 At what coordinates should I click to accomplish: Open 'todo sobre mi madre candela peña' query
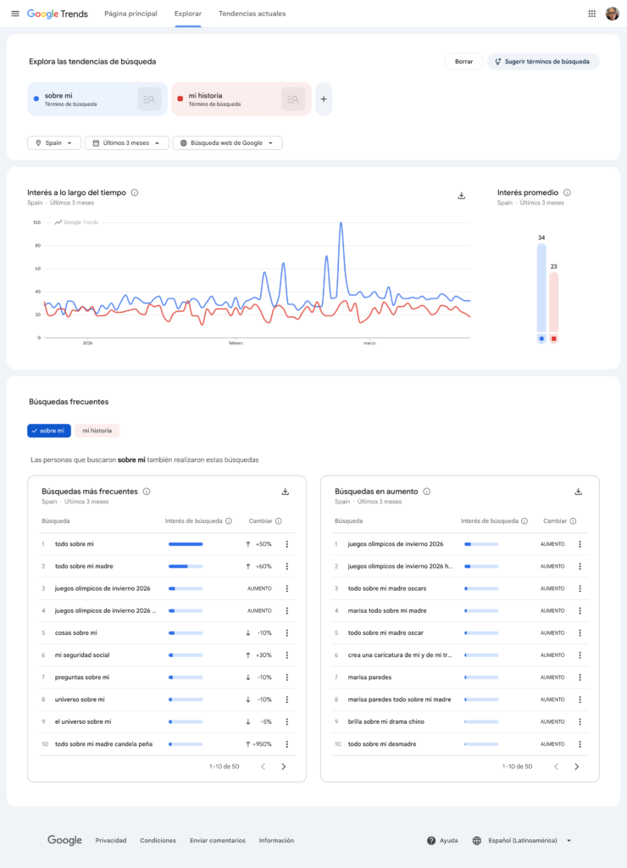103,744
